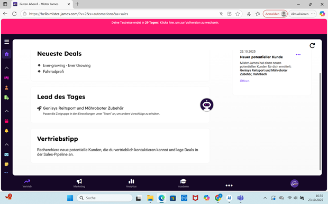Open the McAfee icon on the taskbar
Viewport: 328px width, 204px height.
click(195, 198)
